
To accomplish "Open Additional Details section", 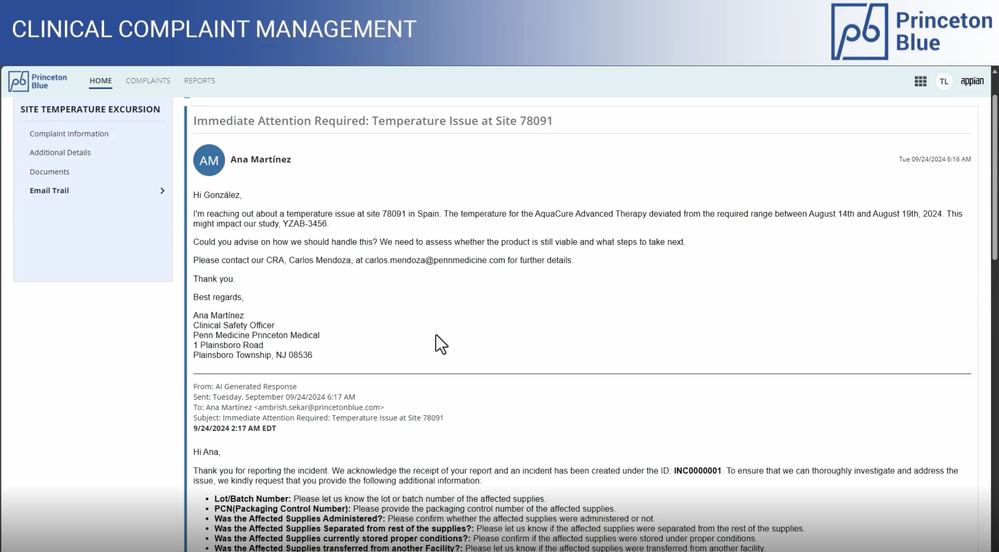I will click(60, 152).
